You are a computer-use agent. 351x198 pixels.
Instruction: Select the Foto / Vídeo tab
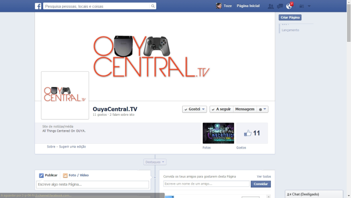76,175
